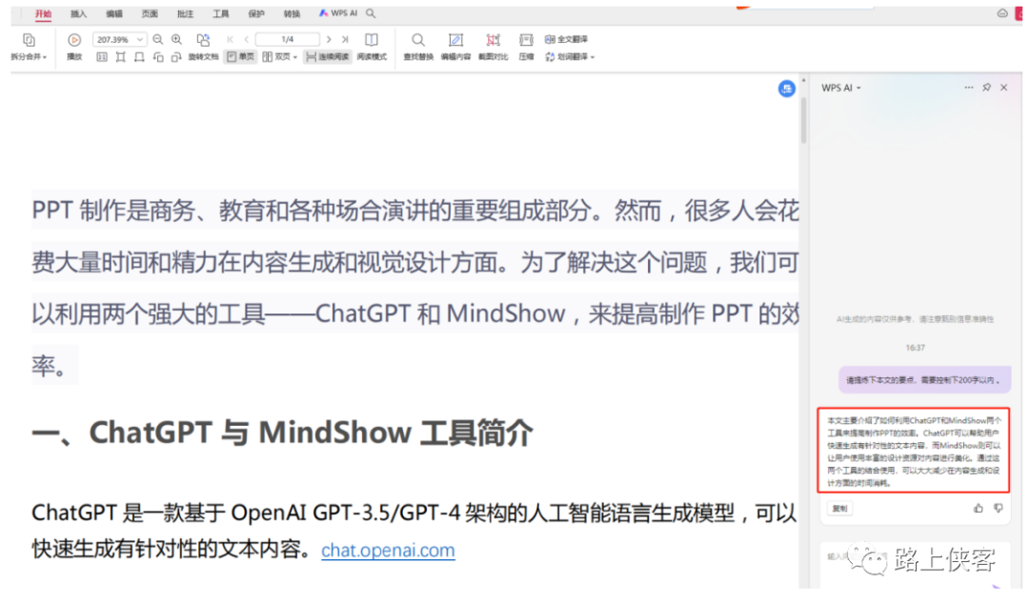Click the actual size 1:1 icon

[x=102, y=57]
